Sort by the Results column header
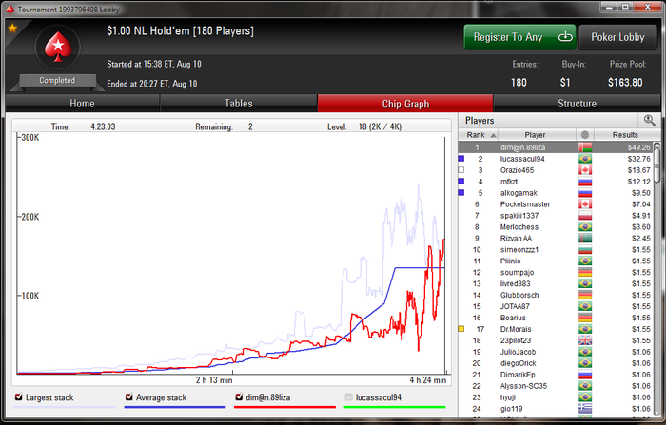 pyautogui.click(x=625, y=135)
